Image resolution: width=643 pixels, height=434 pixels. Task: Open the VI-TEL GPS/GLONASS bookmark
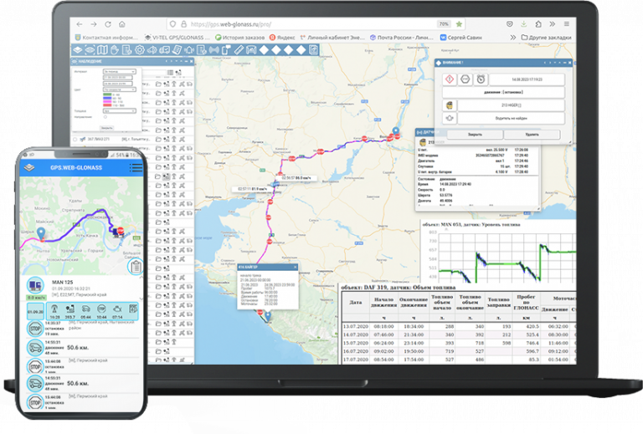(177, 38)
